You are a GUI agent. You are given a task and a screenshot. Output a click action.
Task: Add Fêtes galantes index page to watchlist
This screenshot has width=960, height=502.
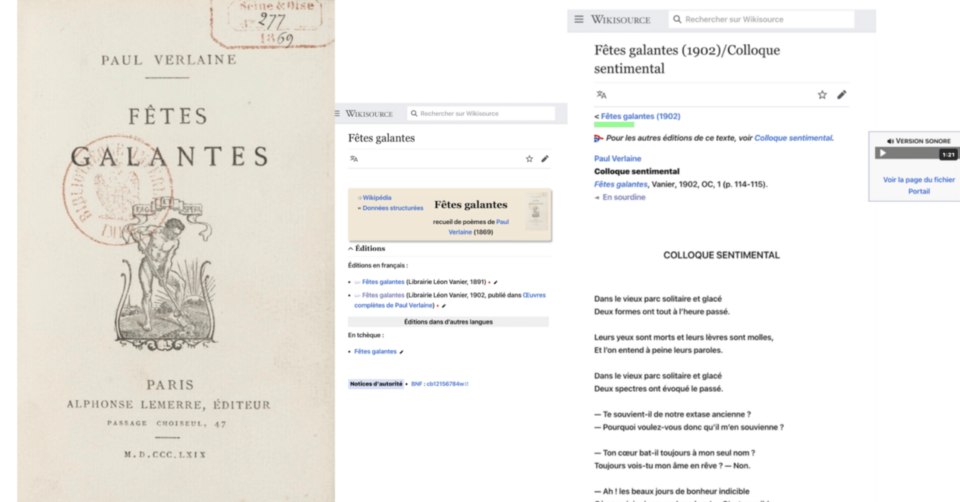[x=529, y=159]
